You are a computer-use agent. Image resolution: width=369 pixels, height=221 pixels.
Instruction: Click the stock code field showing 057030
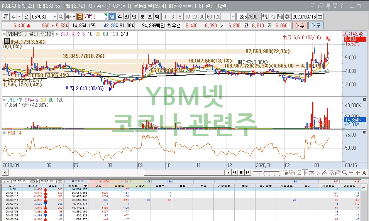pyautogui.click(x=41, y=17)
